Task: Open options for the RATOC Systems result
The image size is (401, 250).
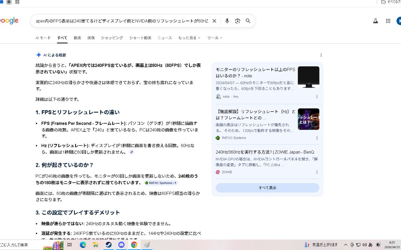Action: (317, 138)
